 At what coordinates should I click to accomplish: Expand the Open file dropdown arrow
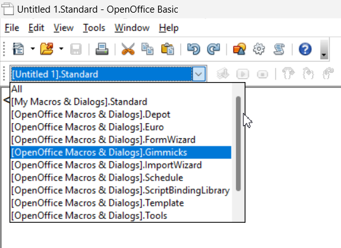pos(61,49)
